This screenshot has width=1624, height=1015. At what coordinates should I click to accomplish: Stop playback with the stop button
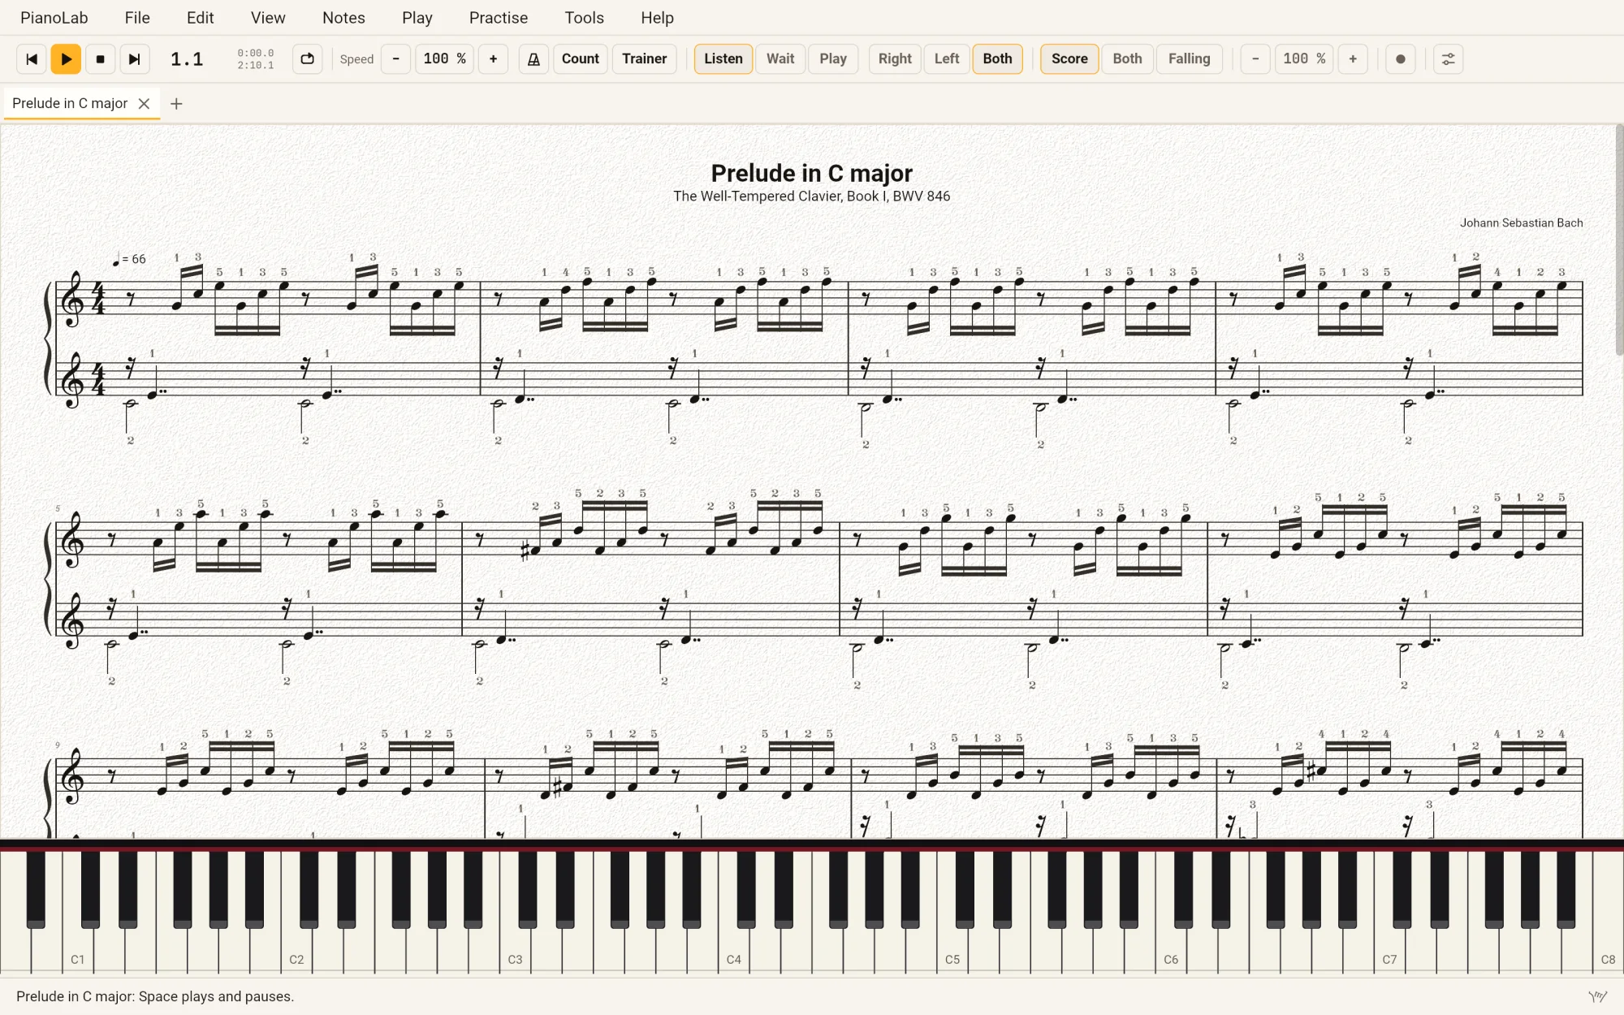101,58
